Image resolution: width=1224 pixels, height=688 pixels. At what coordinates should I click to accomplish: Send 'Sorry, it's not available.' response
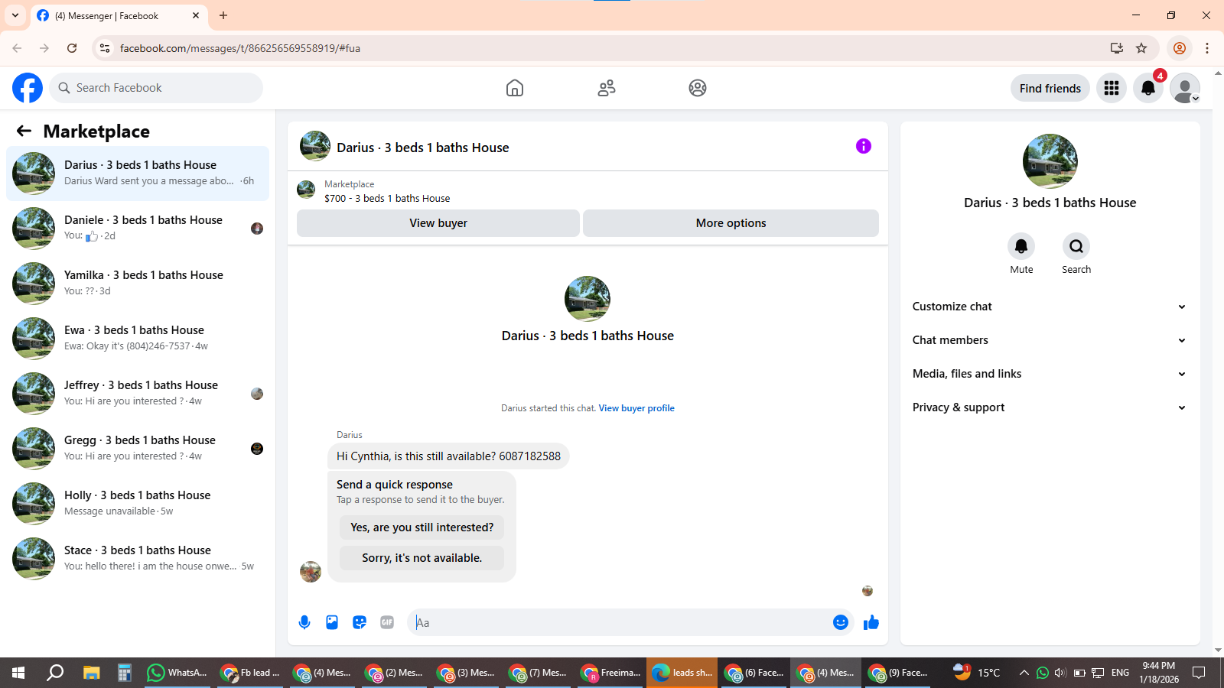click(422, 558)
